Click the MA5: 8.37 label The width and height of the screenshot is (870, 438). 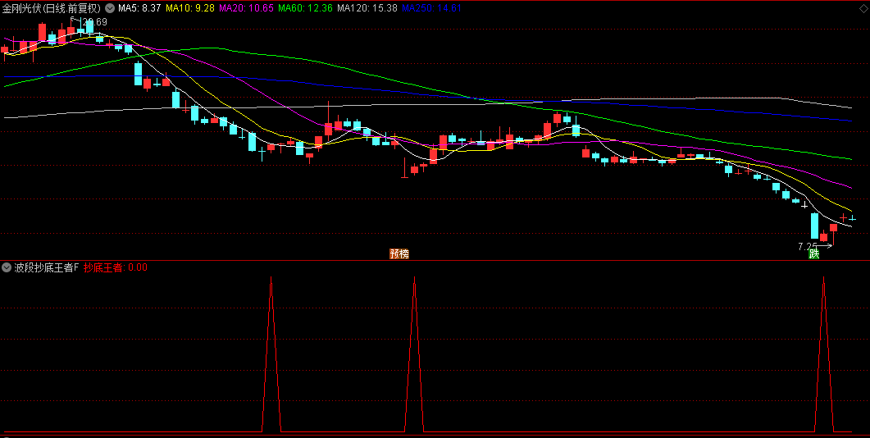point(139,8)
